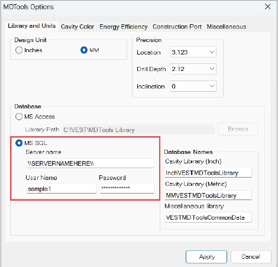
Task: Click the User Name field
Action: coord(62,189)
